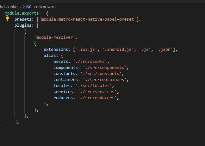Viewport: 205px width, 146px height.
Task: Click the 'locales' alias key
Action: (x=62, y=86)
